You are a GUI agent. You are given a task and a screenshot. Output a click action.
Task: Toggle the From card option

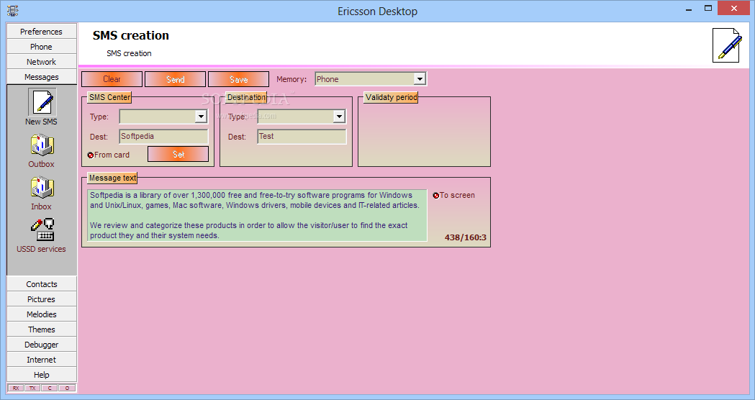[x=91, y=155]
